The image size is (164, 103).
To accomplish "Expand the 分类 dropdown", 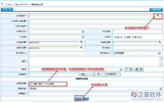I will coord(83,37).
